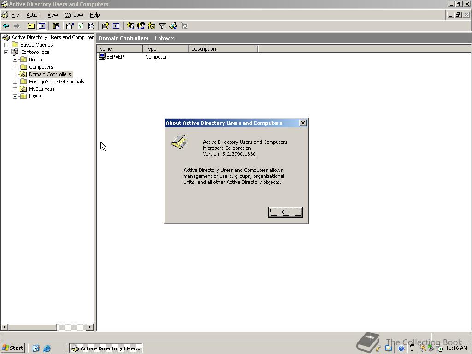Click the Active Directory User taskbar button
This screenshot has height=354, width=472.
click(106, 348)
